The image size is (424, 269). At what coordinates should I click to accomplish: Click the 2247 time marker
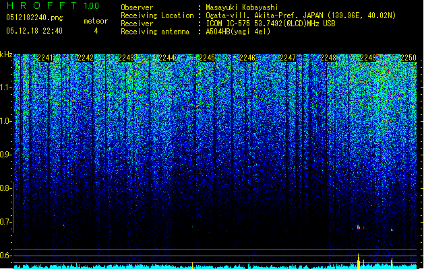click(288, 58)
